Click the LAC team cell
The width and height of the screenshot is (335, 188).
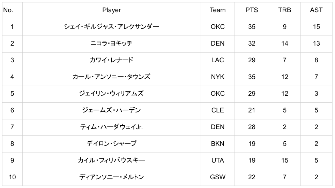coord(217,60)
